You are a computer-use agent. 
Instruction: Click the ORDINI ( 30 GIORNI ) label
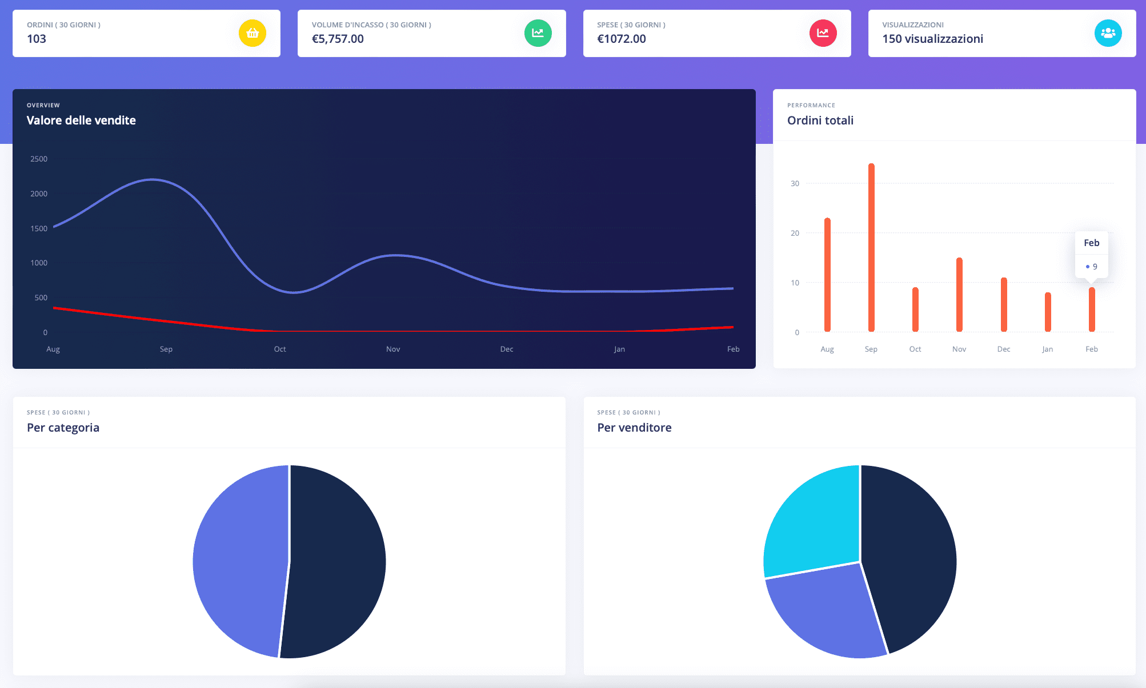click(63, 25)
